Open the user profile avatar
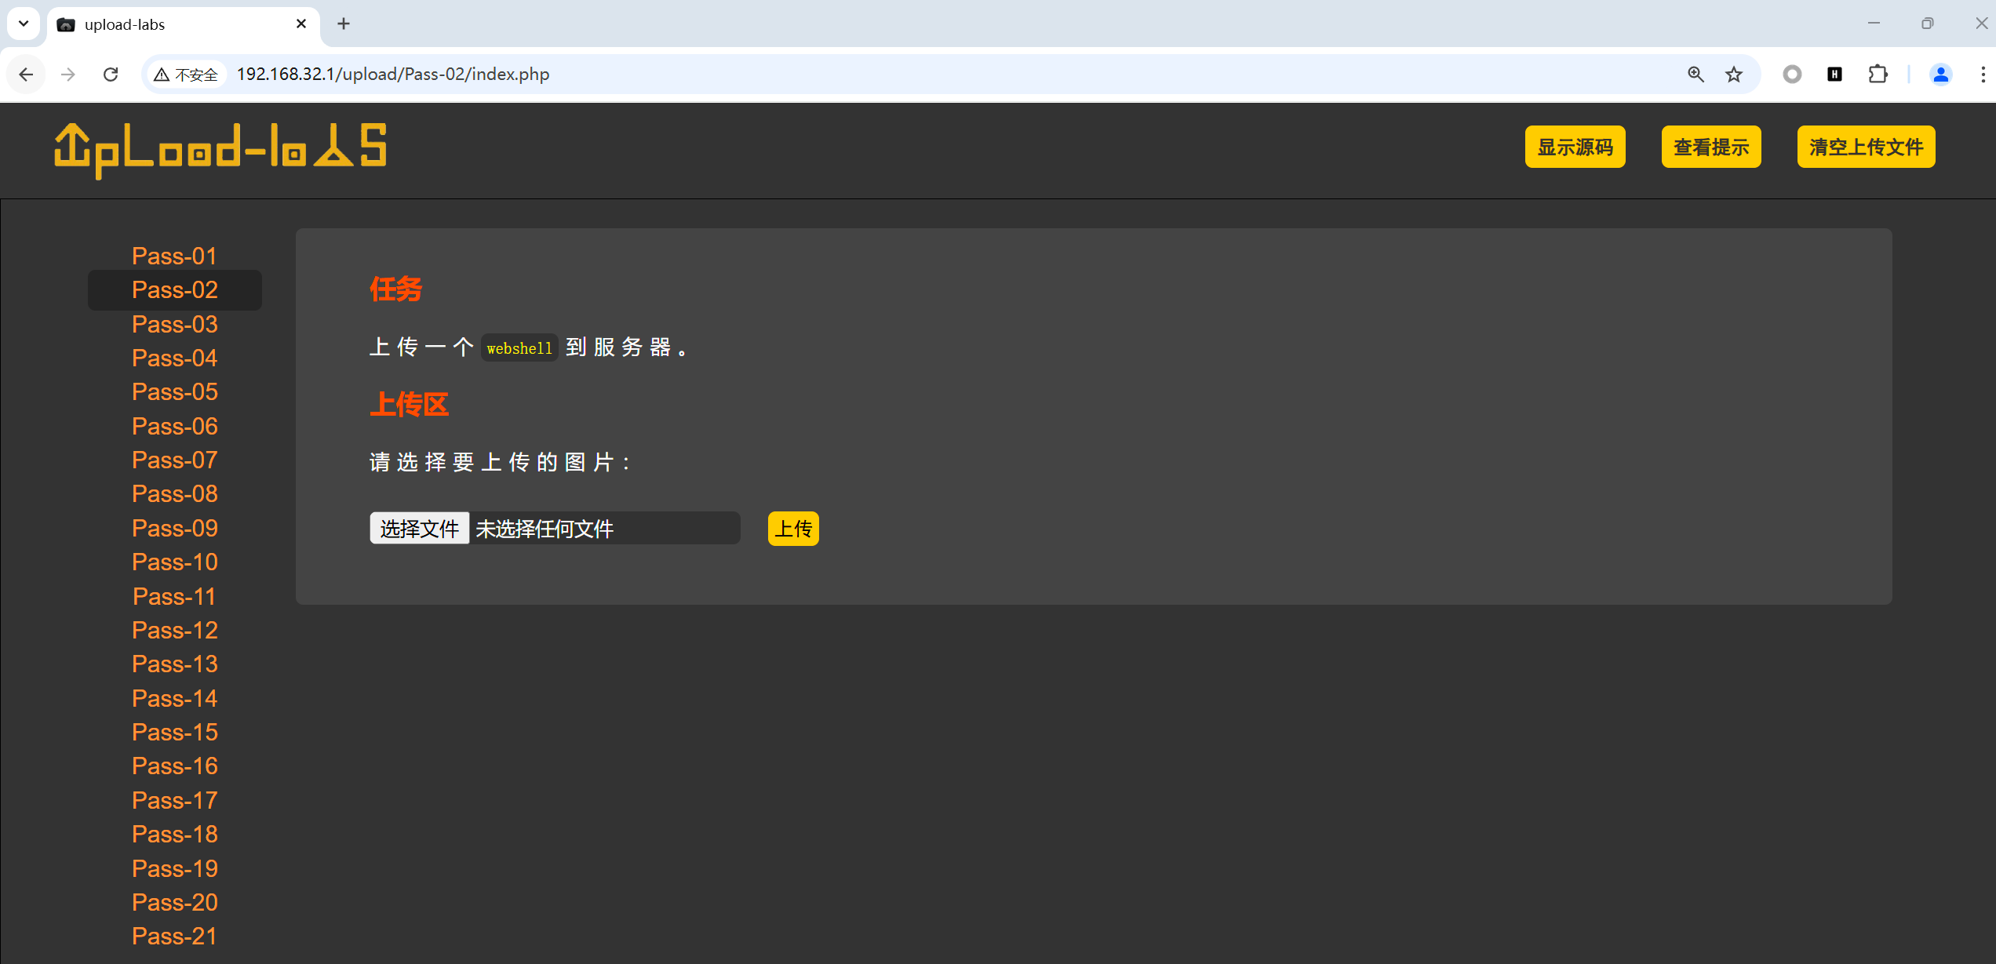1996x964 pixels. tap(1940, 75)
